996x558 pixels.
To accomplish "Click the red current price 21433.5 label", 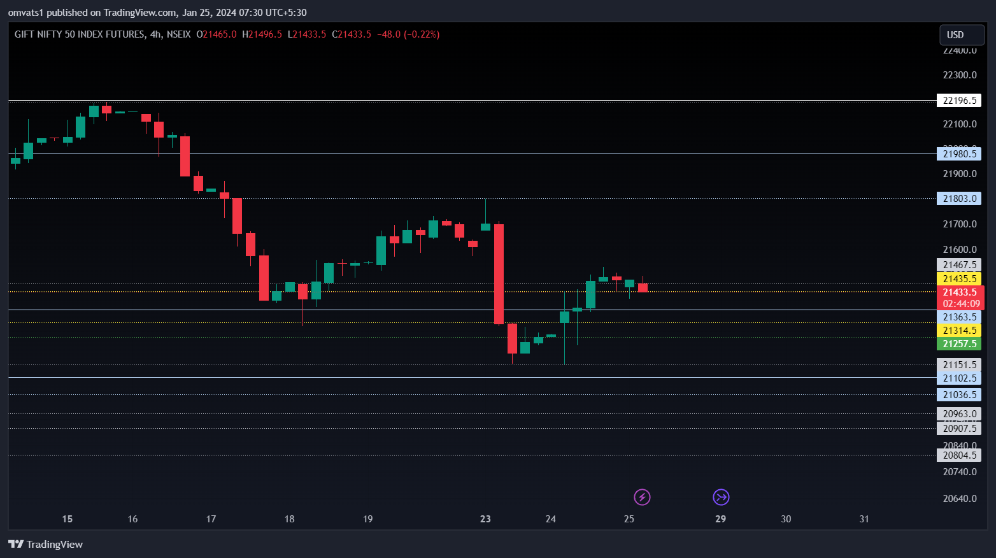I will 960,292.
